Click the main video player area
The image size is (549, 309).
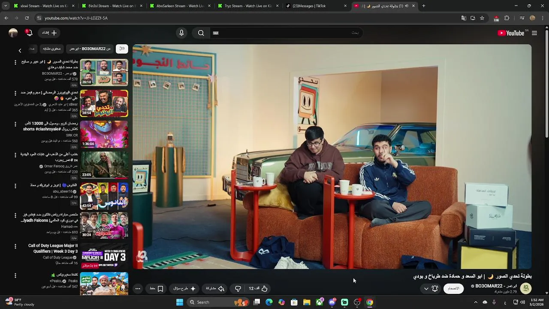(332, 157)
